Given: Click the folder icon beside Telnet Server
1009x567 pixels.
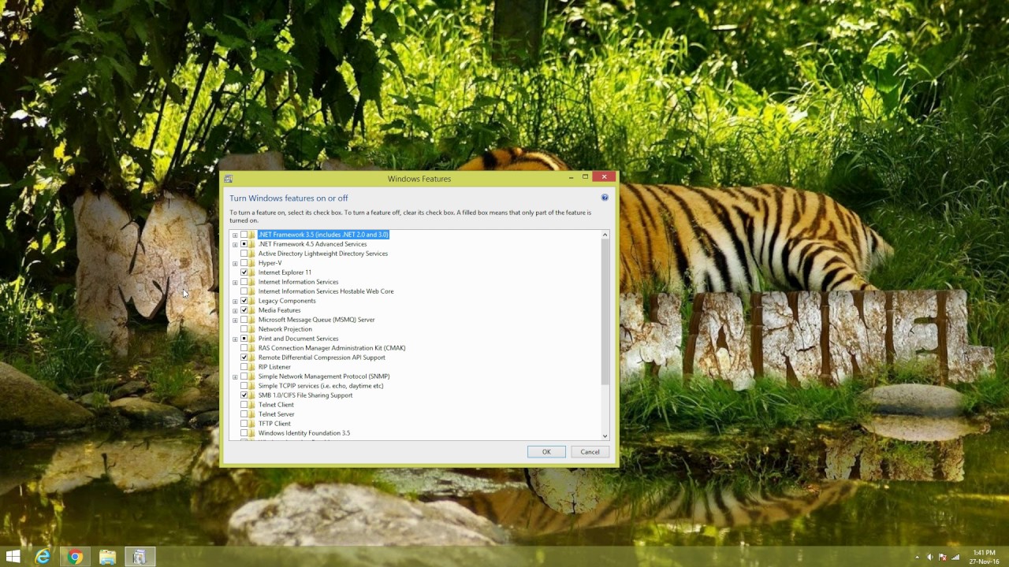Looking at the screenshot, I should pos(251,414).
